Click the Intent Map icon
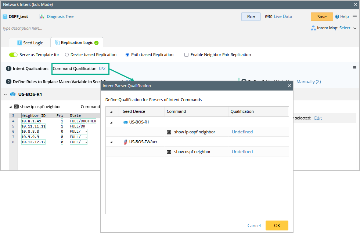 tap(313, 28)
